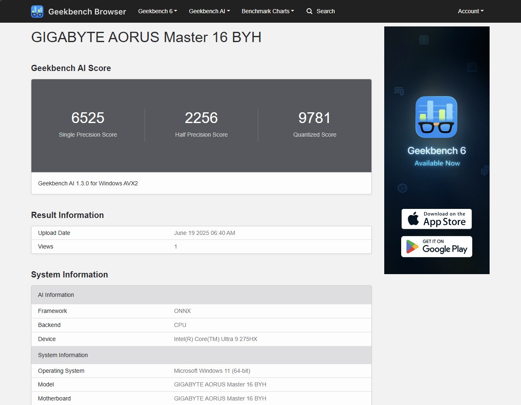
Task: Open the Geekbench AI dropdown menu
Action: [209, 11]
